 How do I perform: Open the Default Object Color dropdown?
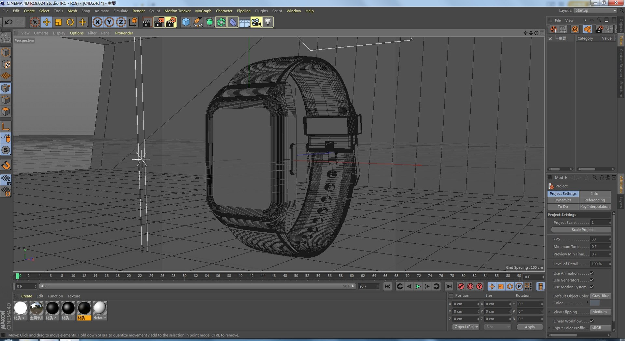601,296
